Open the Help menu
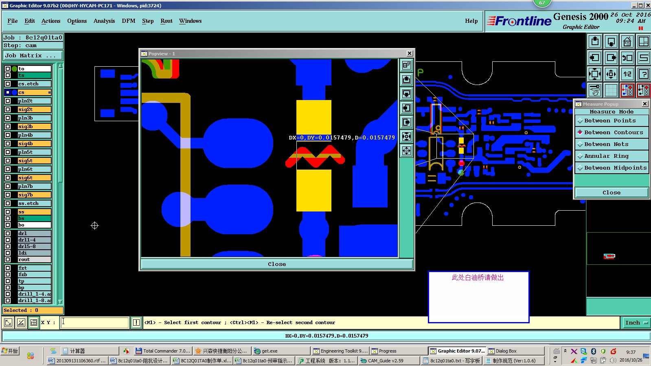Viewport: 651px width, 366px height. click(x=471, y=21)
